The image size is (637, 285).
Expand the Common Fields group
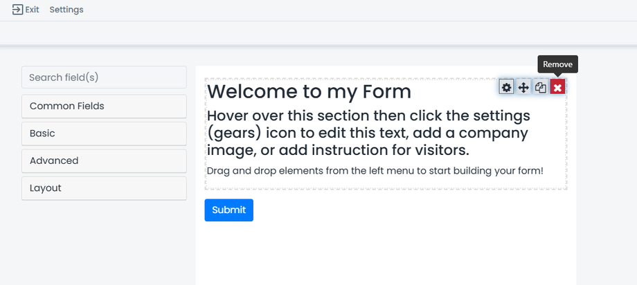coord(104,107)
